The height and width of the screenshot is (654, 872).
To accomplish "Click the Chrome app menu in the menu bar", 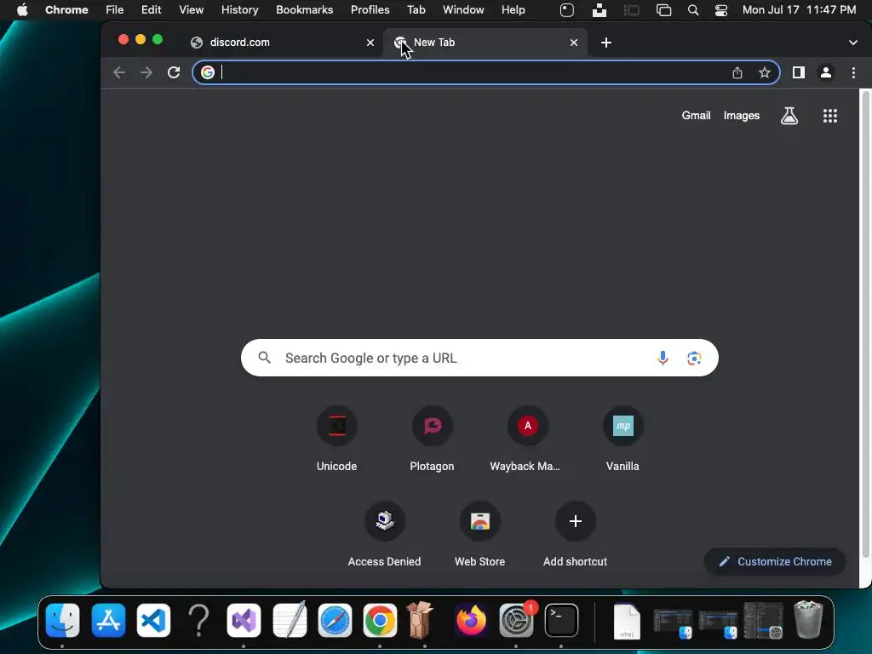I will [66, 10].
